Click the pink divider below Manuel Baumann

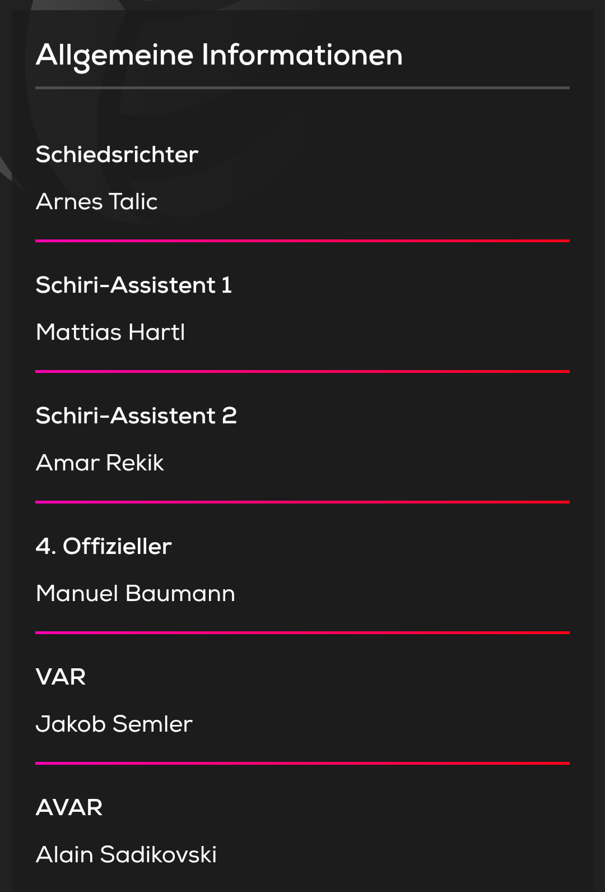point(302,633)
